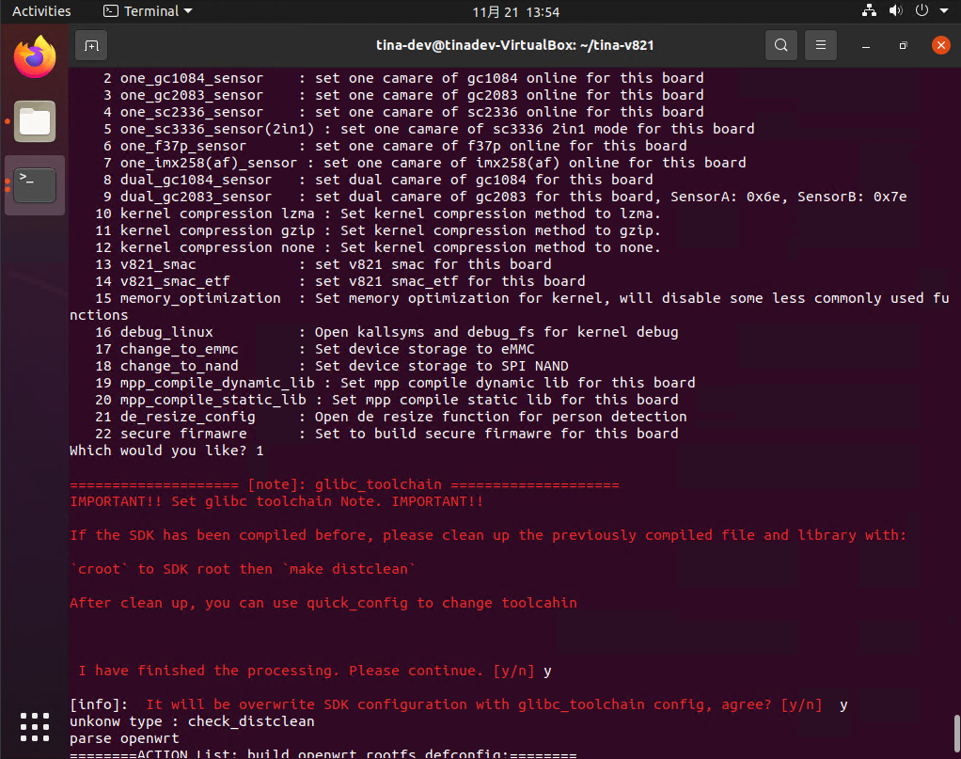This screenshot has height=759, width=961.
Task: Open the clock and calendar panel
Action: point(516,11)
